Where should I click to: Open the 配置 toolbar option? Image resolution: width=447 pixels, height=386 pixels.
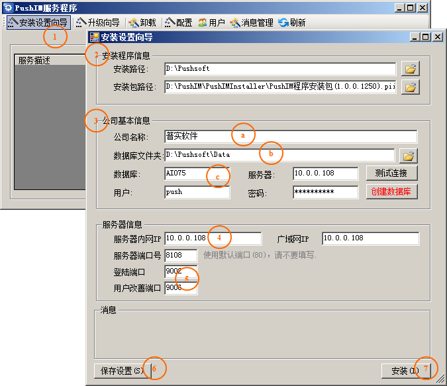178,23
